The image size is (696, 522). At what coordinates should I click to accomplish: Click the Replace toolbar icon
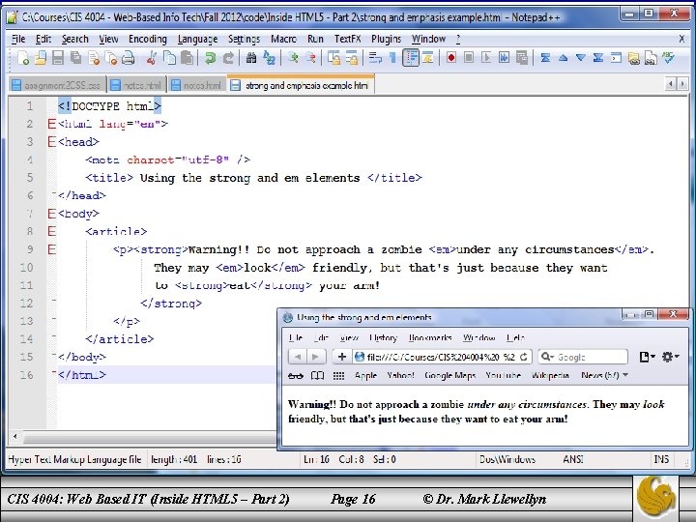(269, 58)
